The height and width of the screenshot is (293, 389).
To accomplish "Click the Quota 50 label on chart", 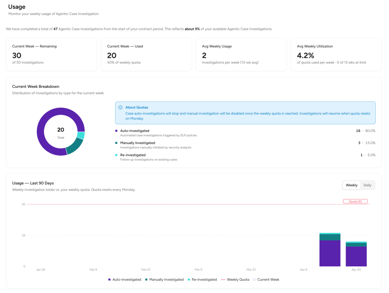I will point(355,201).
